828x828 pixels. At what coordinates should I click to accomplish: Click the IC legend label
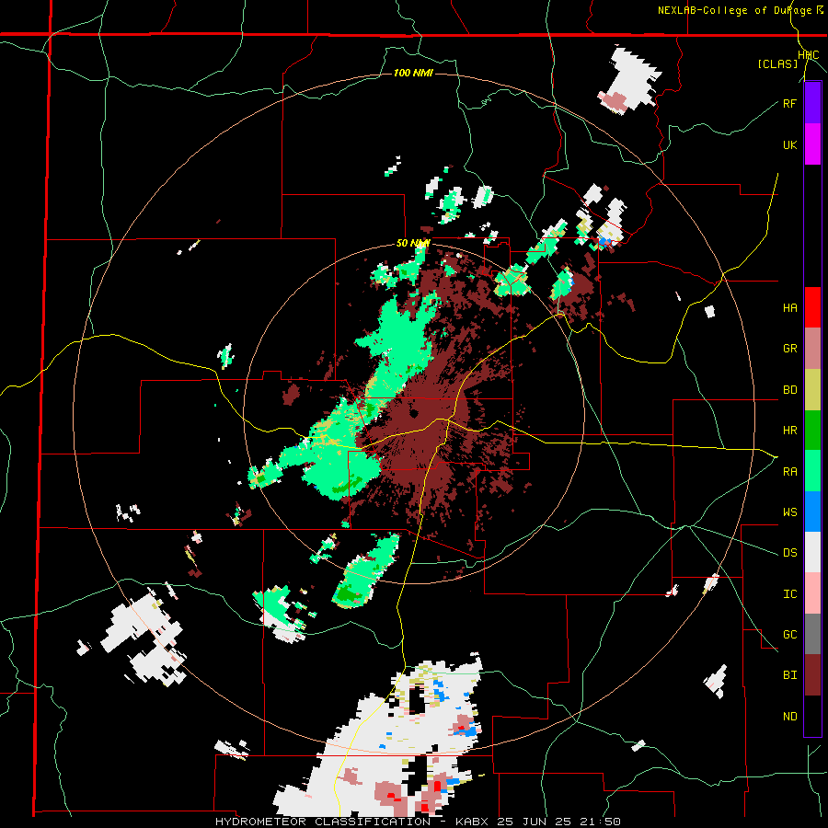789,594
